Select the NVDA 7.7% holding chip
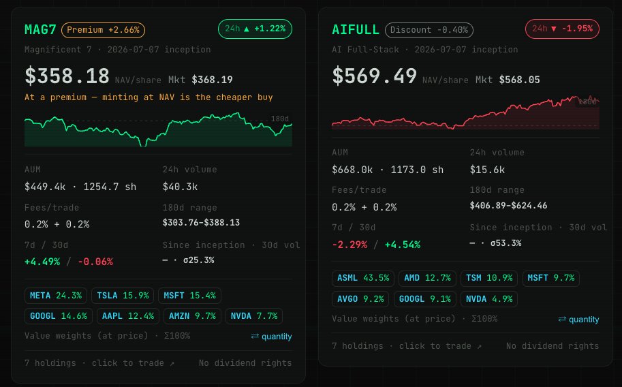 (x=254, y=316)
